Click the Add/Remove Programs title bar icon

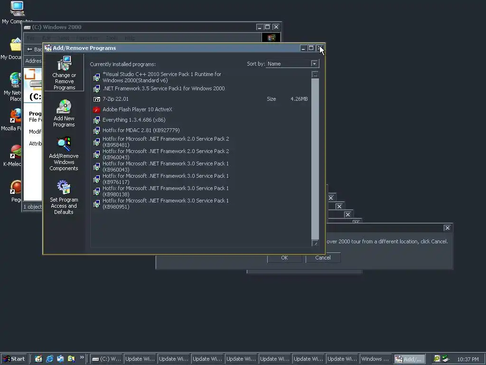click(48, 48)
